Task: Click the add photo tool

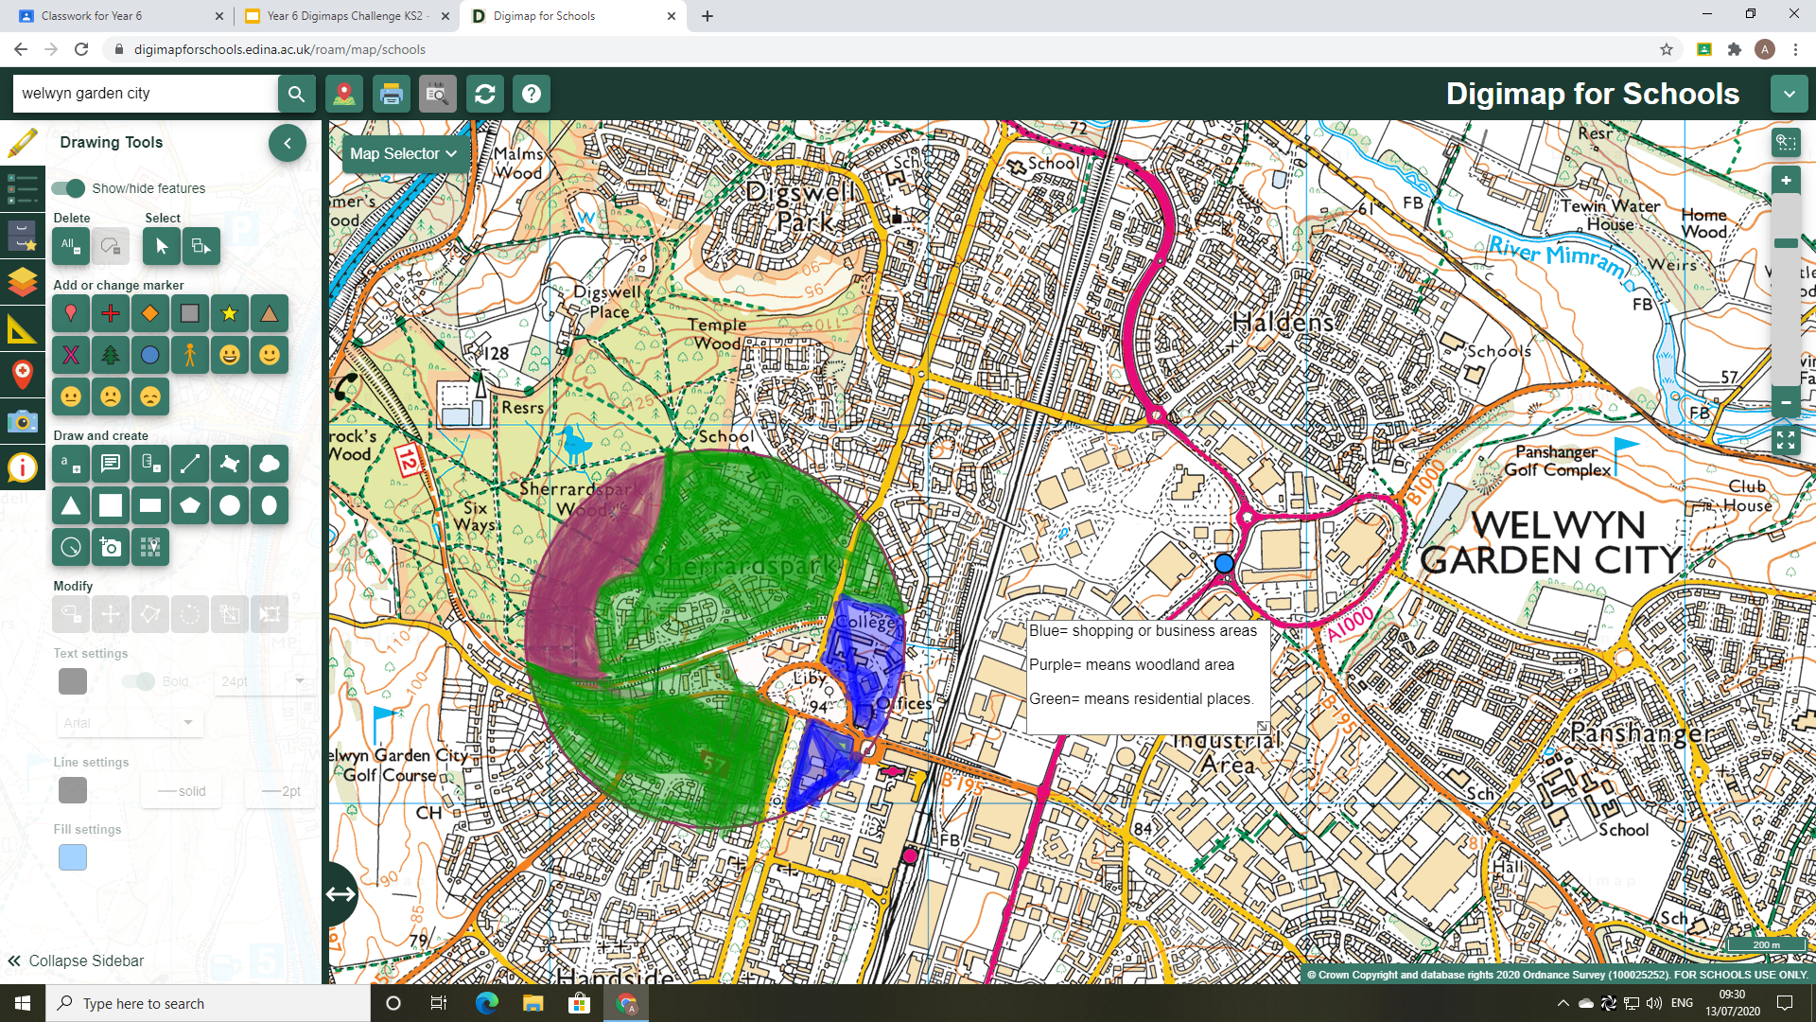Action: click(x=111, y=547)
